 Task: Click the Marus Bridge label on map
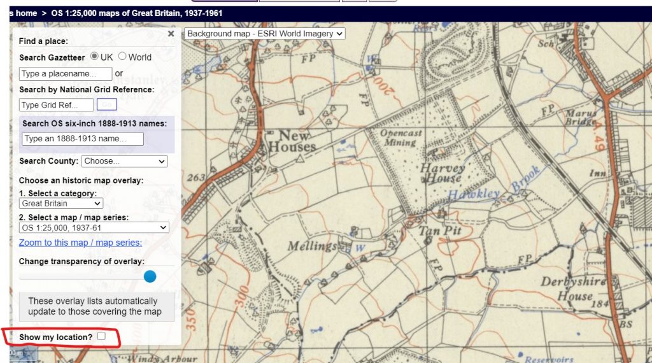click(581, 117)
